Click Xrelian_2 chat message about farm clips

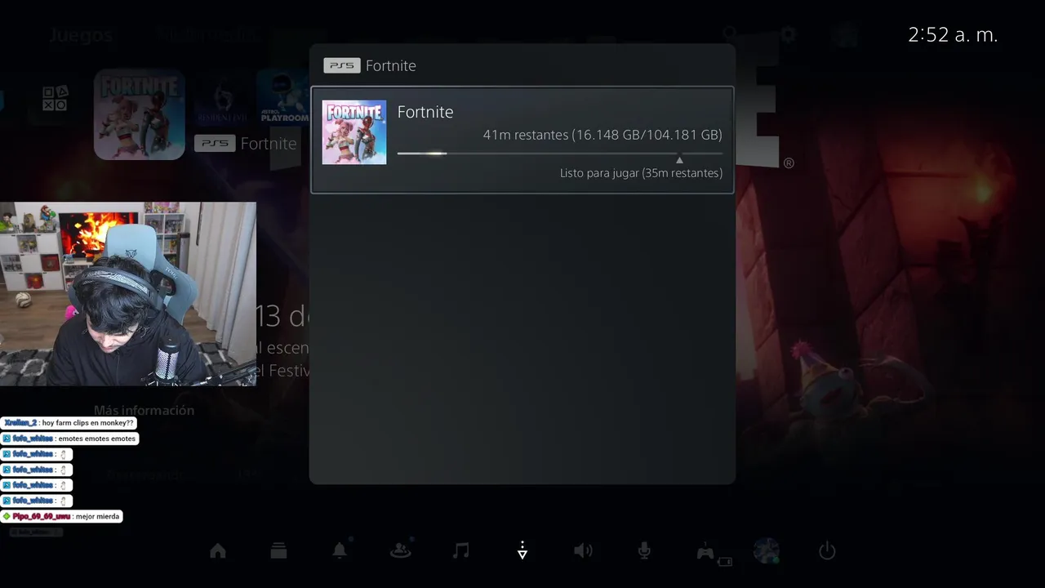pos(69,423)
